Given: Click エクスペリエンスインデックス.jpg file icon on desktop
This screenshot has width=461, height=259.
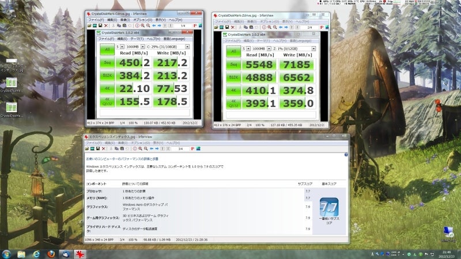Looking at the screenshot, I should coord(12,64).
